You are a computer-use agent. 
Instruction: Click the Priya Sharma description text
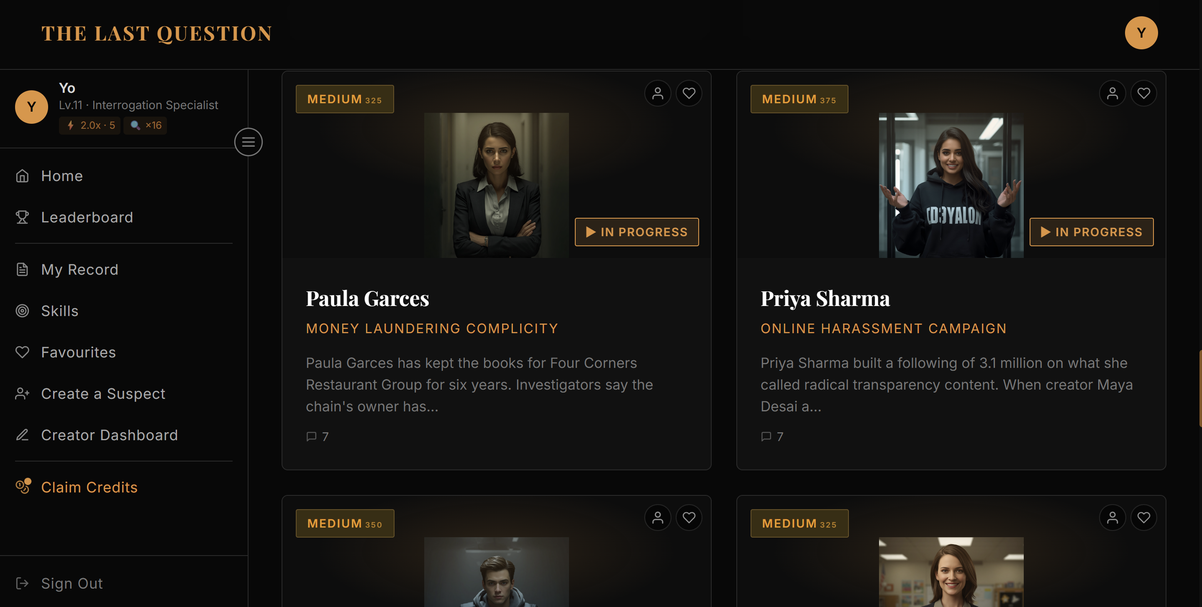click(947, 385)
